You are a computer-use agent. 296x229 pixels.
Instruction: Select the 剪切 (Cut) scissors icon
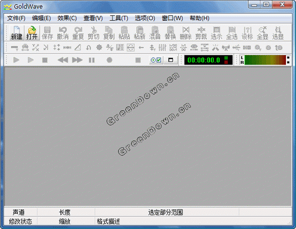(x=94, y=33)
